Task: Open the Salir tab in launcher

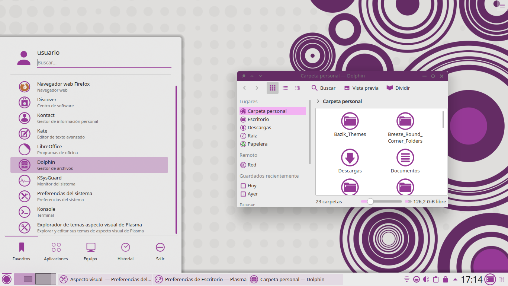Action: tap(160, 251)
